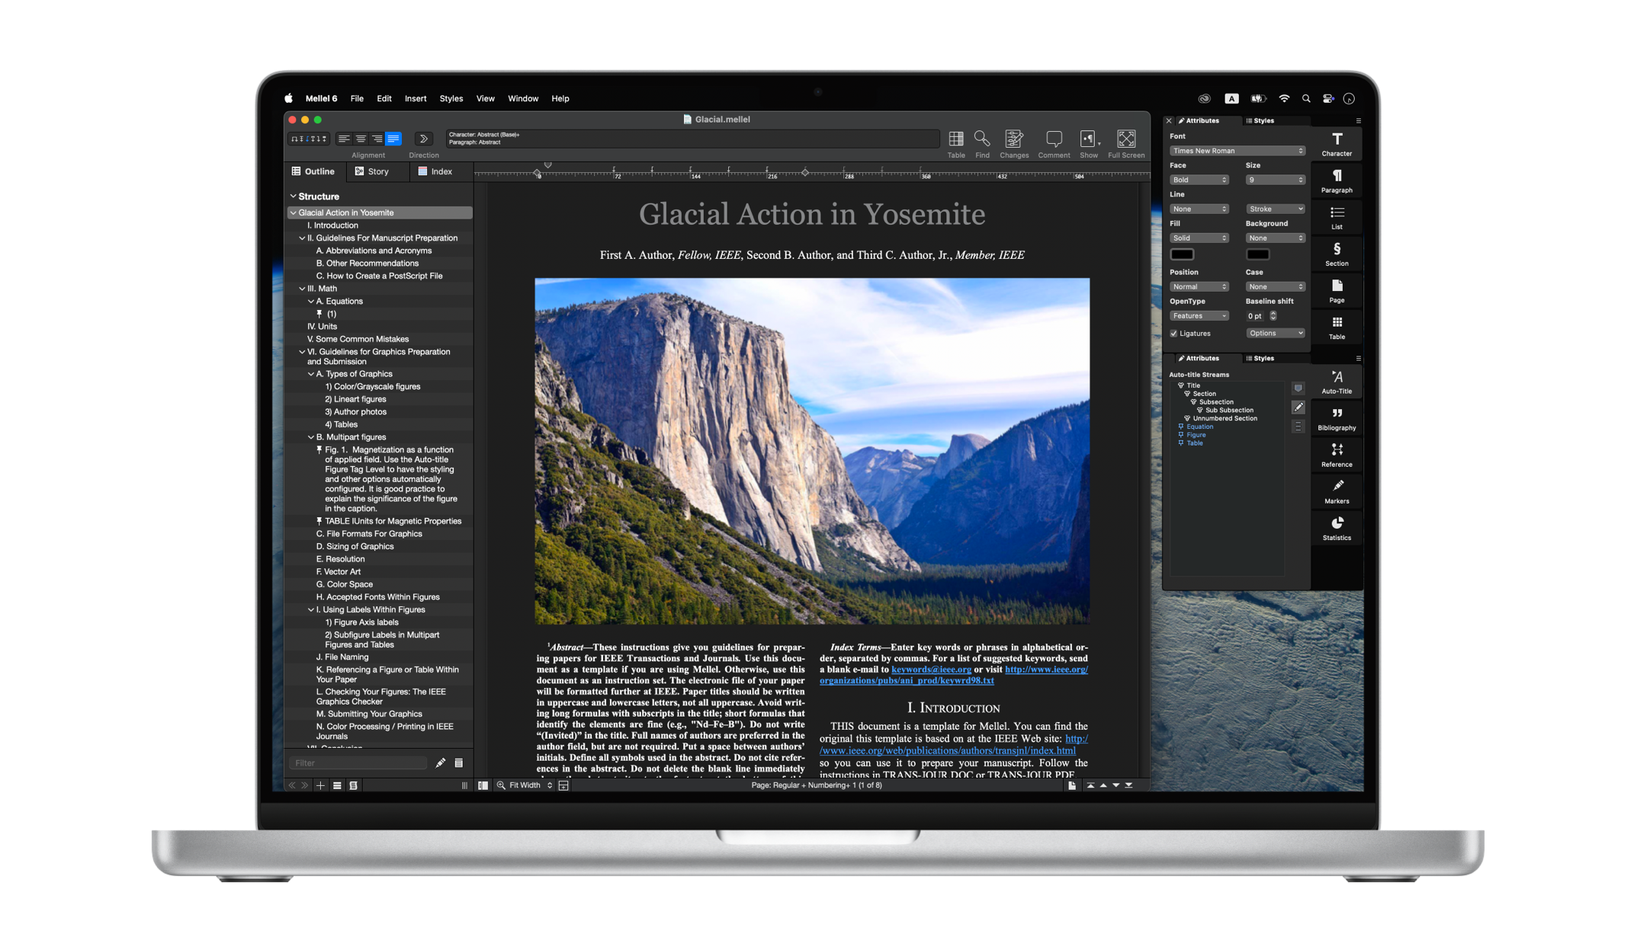Screen dimensions: 1637x930
Task: Enter Full Screen mode
Action: point(1126,143)
